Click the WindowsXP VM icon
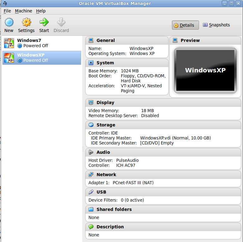 click(9, 58)
